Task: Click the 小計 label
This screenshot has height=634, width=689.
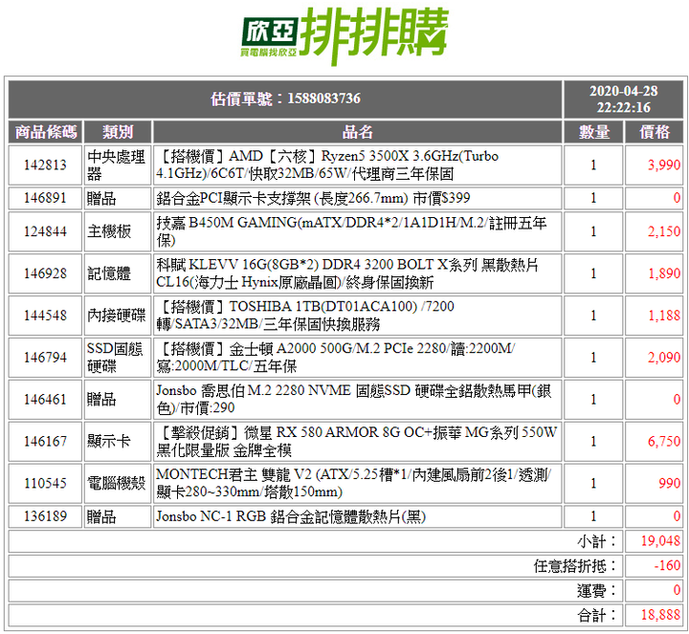Action: pos(596,541)
